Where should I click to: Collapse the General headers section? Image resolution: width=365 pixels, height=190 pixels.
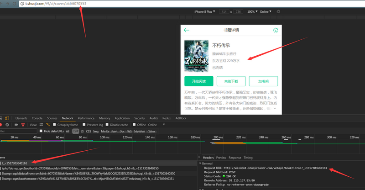pyautogui.click(x=200, y=164)
